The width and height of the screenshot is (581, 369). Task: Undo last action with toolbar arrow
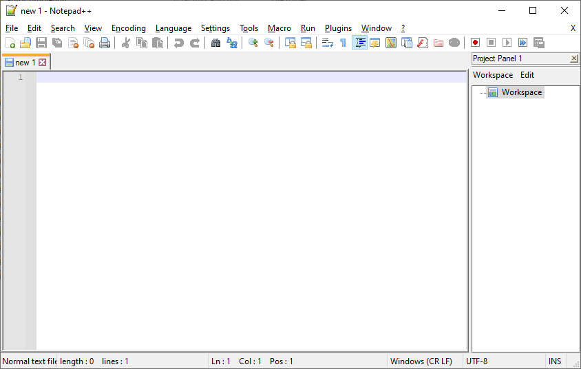(x=178, y=43)
